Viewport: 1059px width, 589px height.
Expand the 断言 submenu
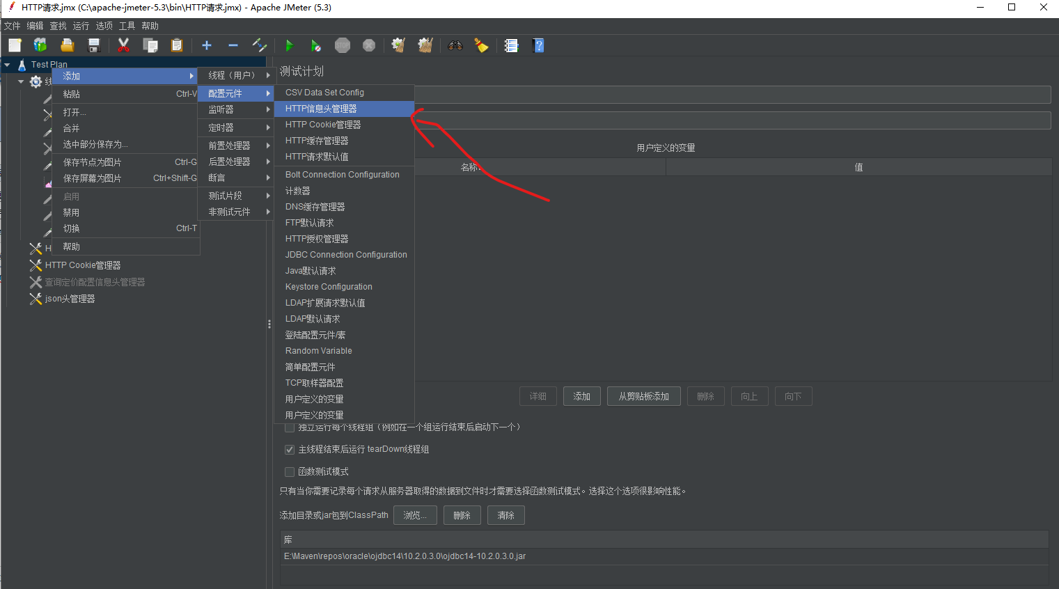[236, 178]
